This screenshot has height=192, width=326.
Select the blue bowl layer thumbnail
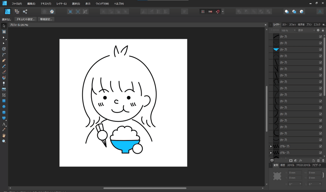276,49
